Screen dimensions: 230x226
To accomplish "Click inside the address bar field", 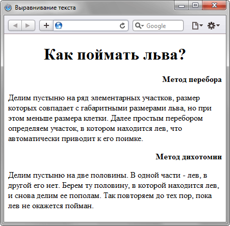I will (91, 25).
